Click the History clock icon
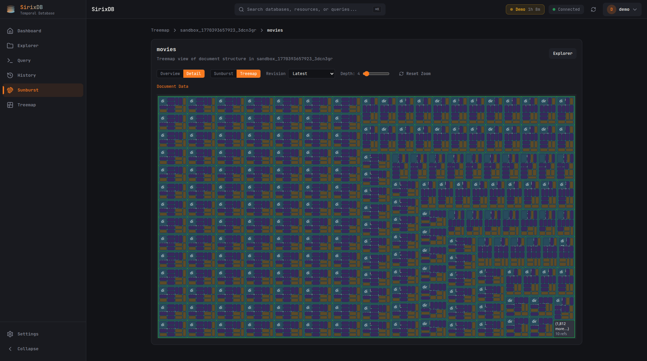This screenshot has height=361, width=647. click(x=10, y=75)
